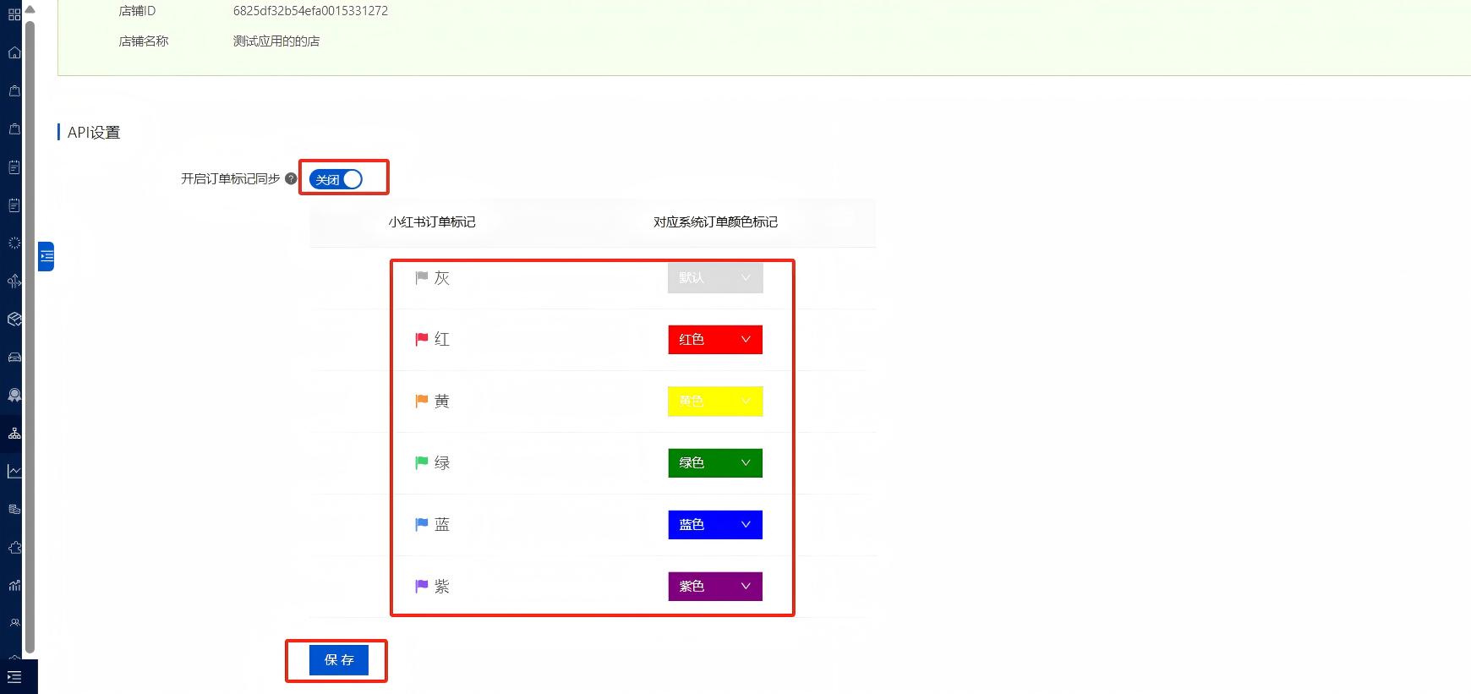Click the grid apps icon at sidebar top
Screen dimensions: 1471x694
point(14,14)
